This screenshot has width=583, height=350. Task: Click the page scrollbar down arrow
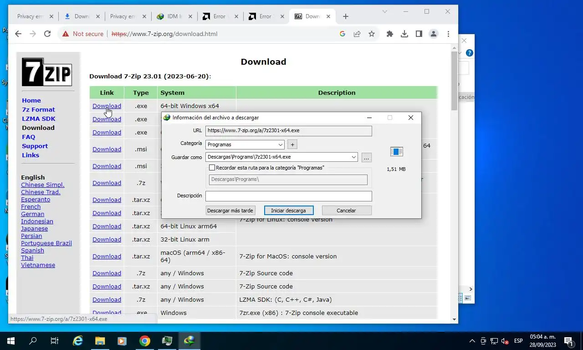tap(454, 319)
